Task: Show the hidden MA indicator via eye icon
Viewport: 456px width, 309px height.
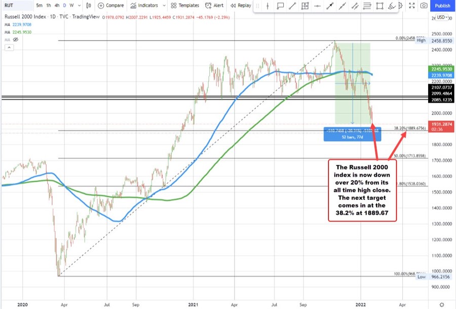Action: (16, 40)
